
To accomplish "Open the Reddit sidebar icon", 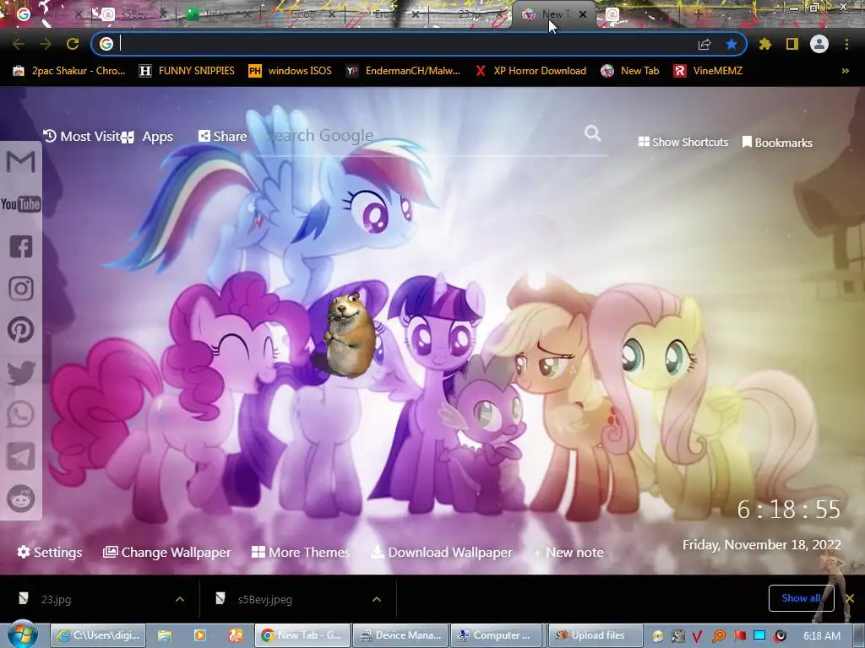I will [21, 499].
